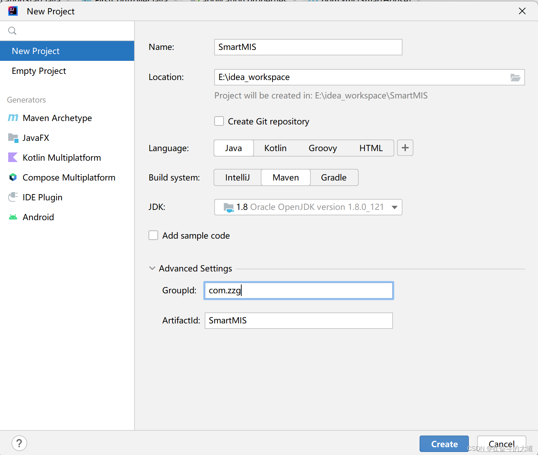Select Groovy as the language
Viewport: 538px width, 455px height.
pos(323,148)
